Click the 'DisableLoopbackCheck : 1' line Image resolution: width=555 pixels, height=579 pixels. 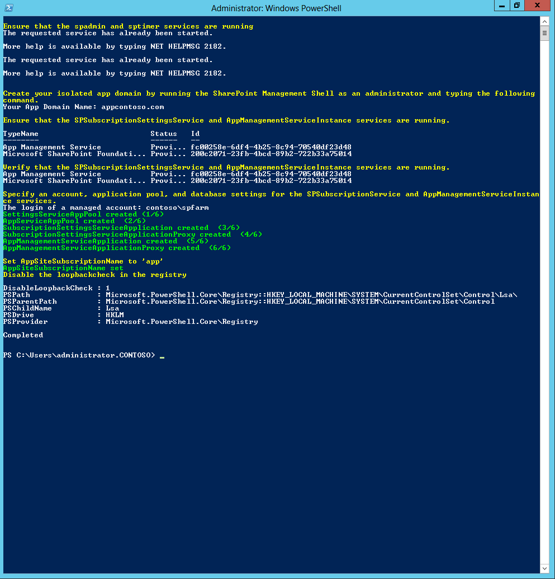click(56, 288)
